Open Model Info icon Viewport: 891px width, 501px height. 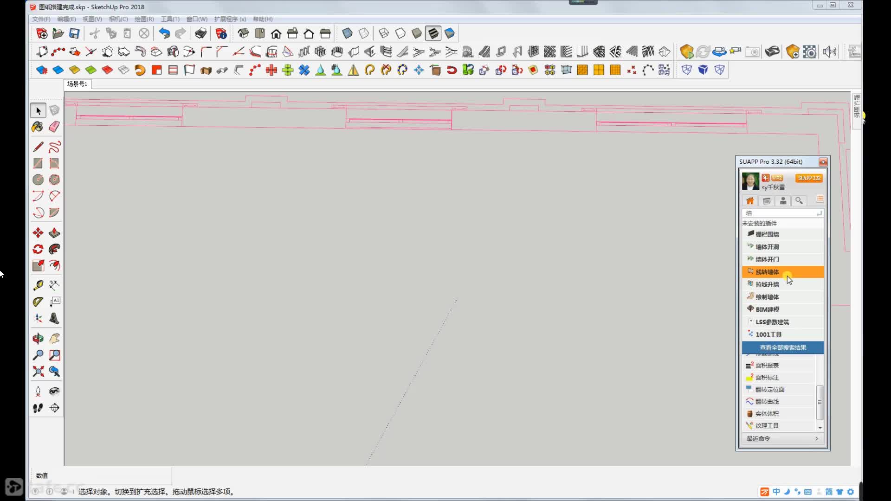click(221, 33)
